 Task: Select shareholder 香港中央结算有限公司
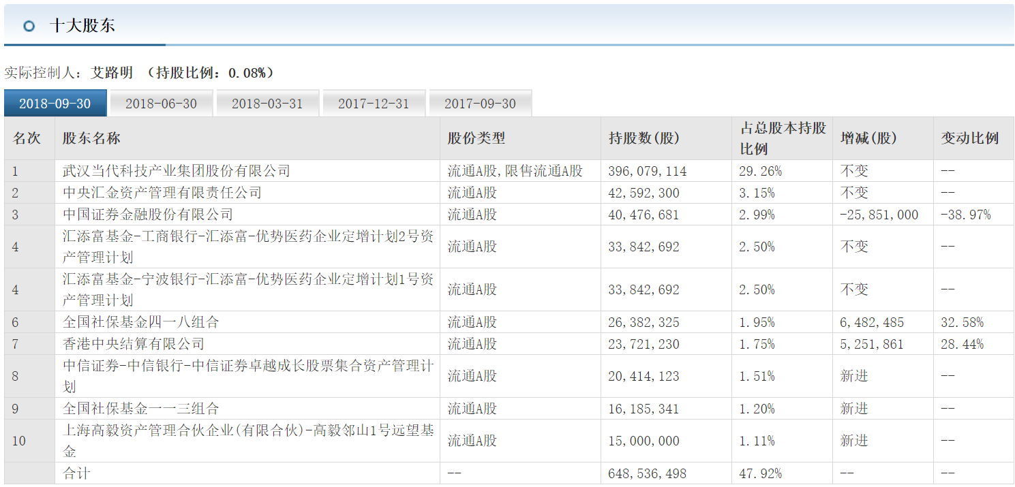point(134,344)
